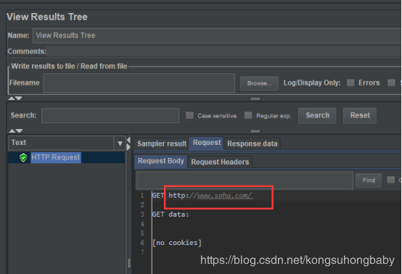
Task: Enable the Regular exp. checkbox
Action: click(x=248, y=115)
